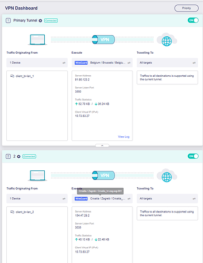Click the VPN tube icon in Primary Tunnel
Image resolution: width=203 pixels, height=263 pixels.
[x=104, y=39]
